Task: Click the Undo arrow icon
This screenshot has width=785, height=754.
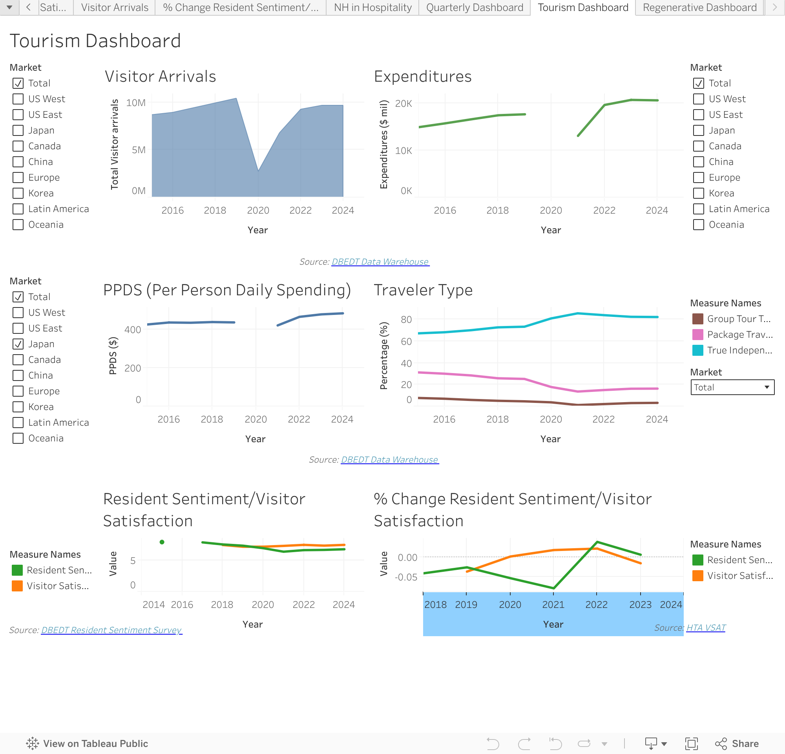Action: tap(493, 743)
